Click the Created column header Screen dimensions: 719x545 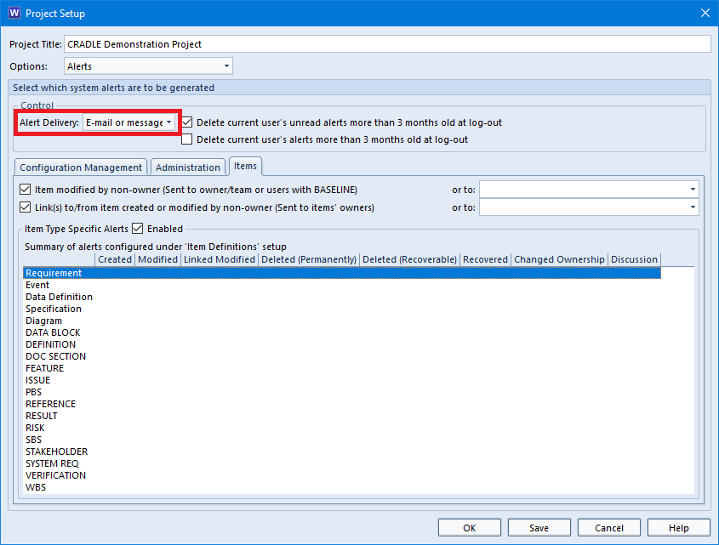[x=115, y=259]
